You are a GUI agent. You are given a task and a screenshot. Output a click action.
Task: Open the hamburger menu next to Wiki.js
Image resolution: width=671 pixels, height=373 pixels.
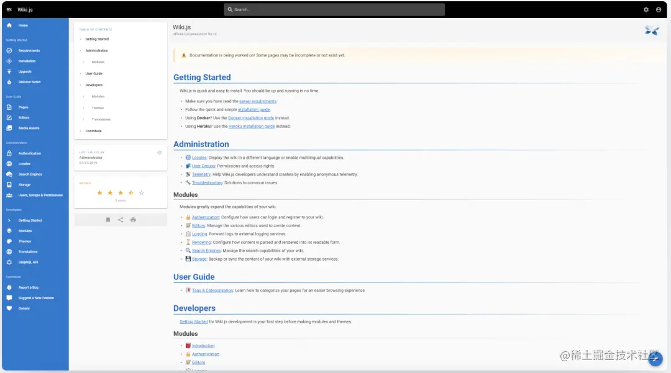9,9
